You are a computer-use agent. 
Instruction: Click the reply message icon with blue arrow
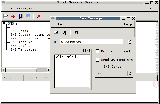(20, 16)
